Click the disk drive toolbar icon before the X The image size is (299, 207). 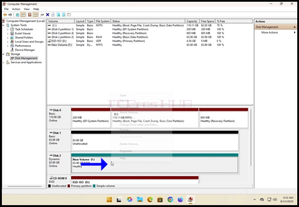coord(42,14)
